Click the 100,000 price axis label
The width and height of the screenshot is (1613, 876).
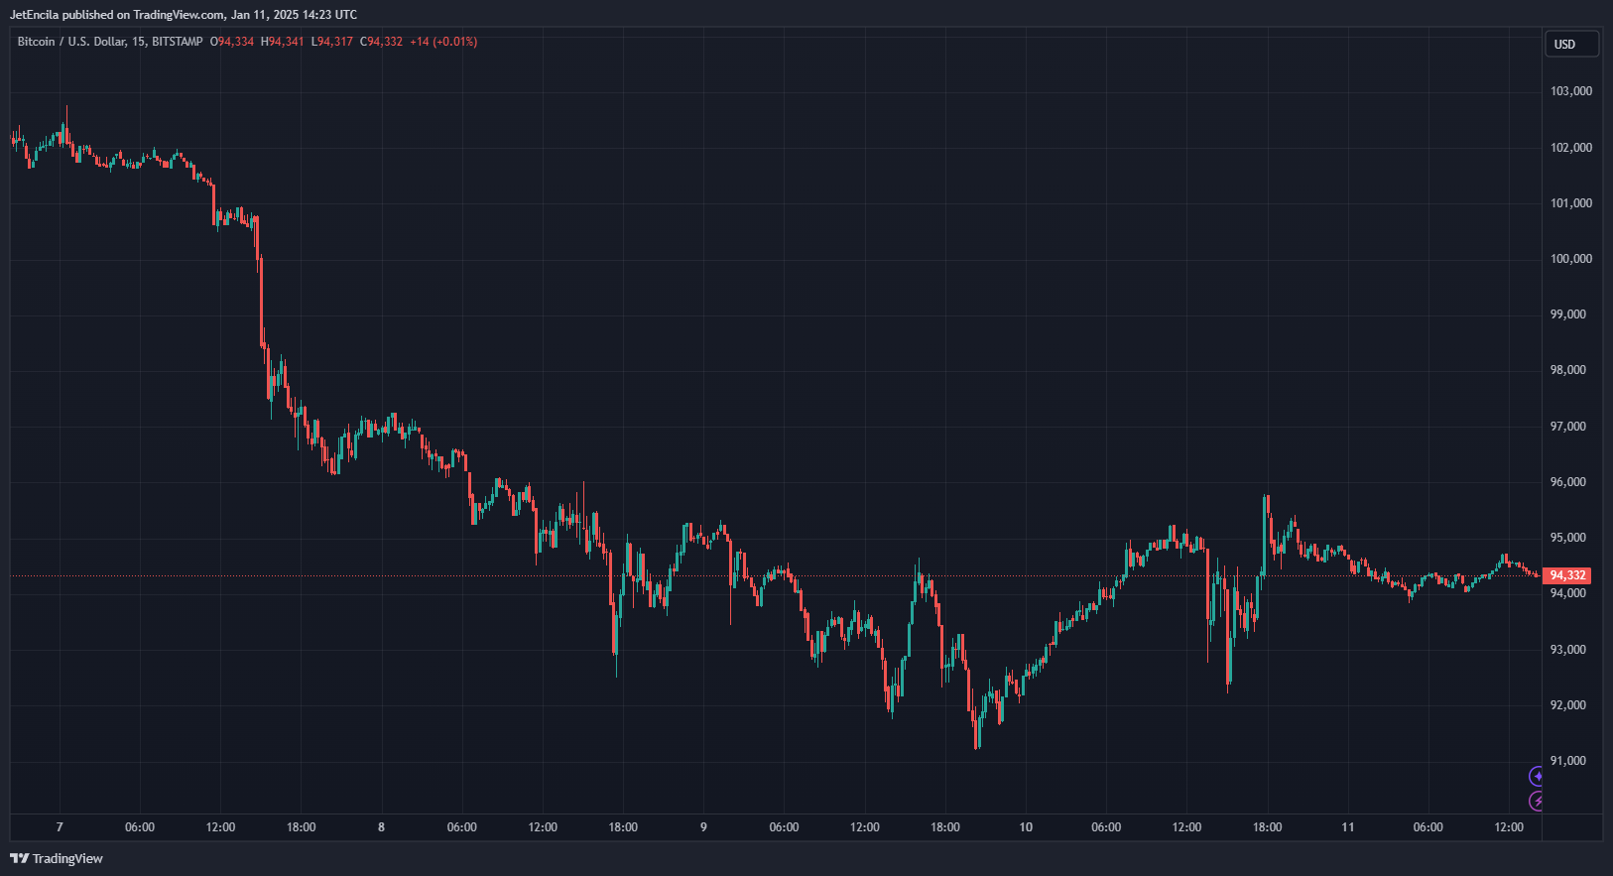(x=1570, y=259)
